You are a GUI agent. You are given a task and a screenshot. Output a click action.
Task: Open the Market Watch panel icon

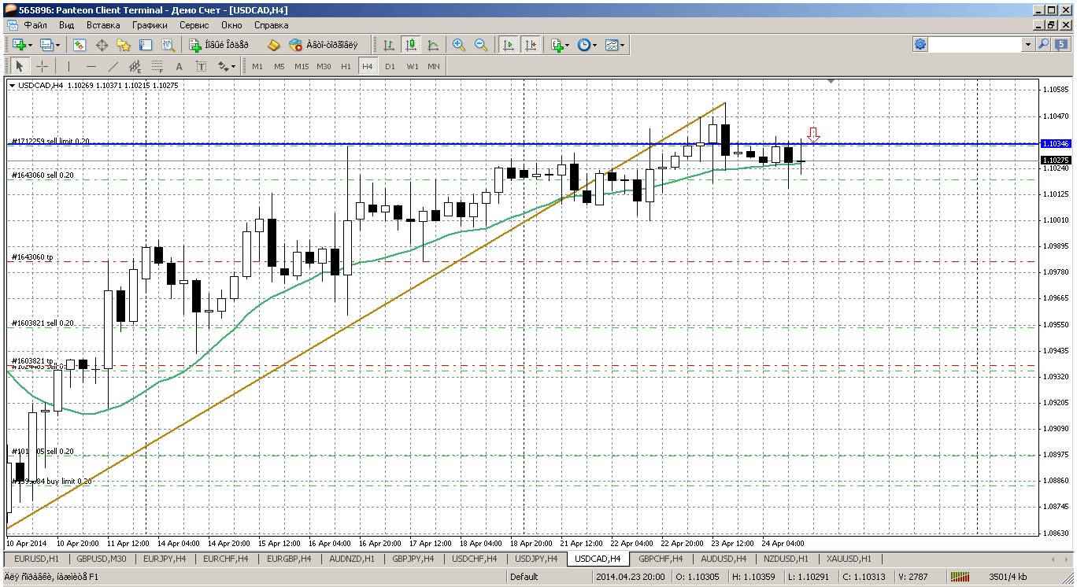click(x=80, y=46)
